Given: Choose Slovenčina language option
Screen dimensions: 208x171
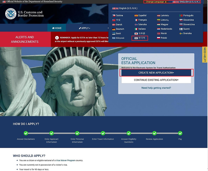Looking at the screenshot, I should [x=186, y=20].
